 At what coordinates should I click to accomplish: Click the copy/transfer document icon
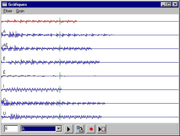coord(80,129)
